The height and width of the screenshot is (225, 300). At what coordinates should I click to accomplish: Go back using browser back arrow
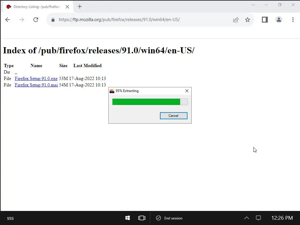click(x=8, y=20)
